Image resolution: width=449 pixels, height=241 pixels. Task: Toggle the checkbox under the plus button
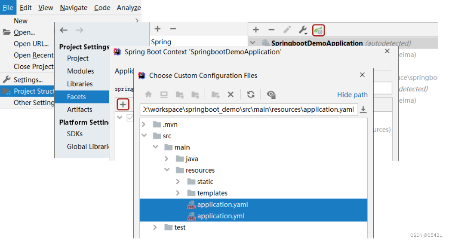click(130, 118)
